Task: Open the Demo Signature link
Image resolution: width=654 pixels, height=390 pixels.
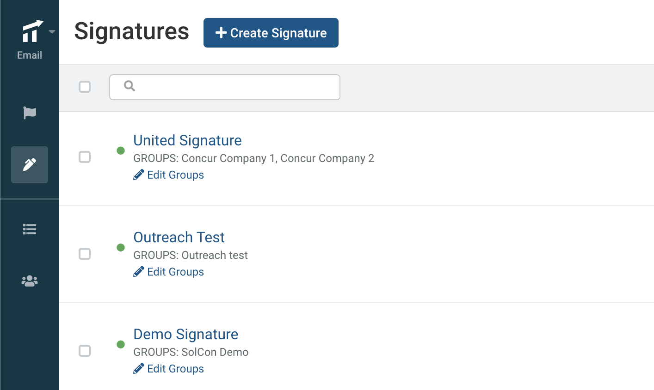Action: (x=186, y=334)
